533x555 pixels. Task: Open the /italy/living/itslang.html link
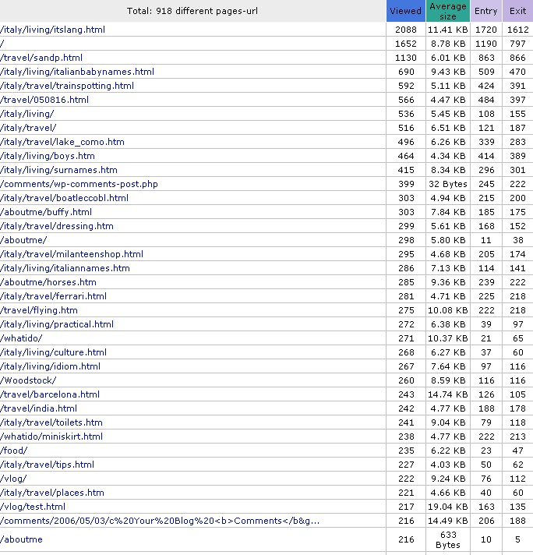(x=53, y=30)
